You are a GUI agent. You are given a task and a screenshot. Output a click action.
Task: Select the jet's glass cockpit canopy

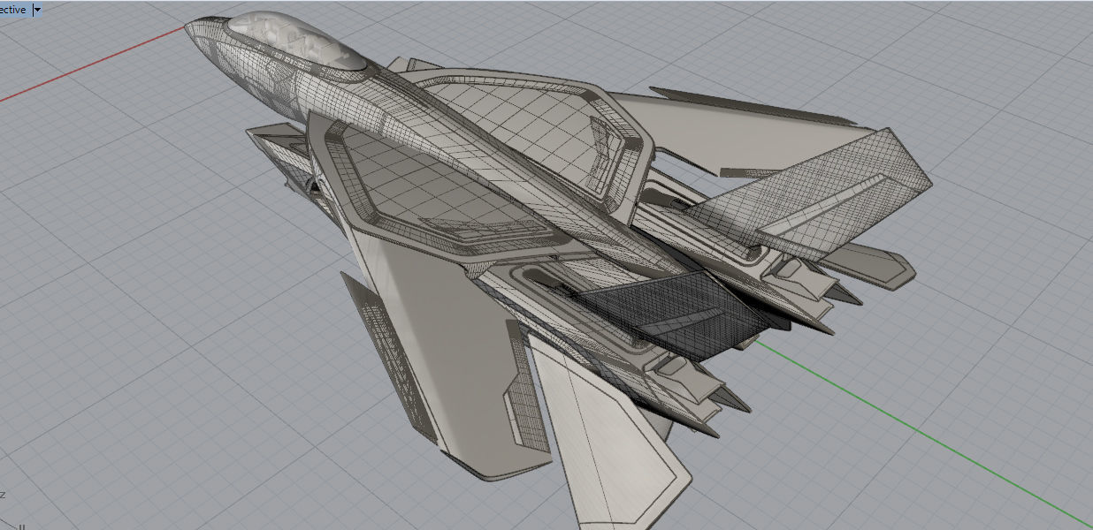[x=298, y=41]
